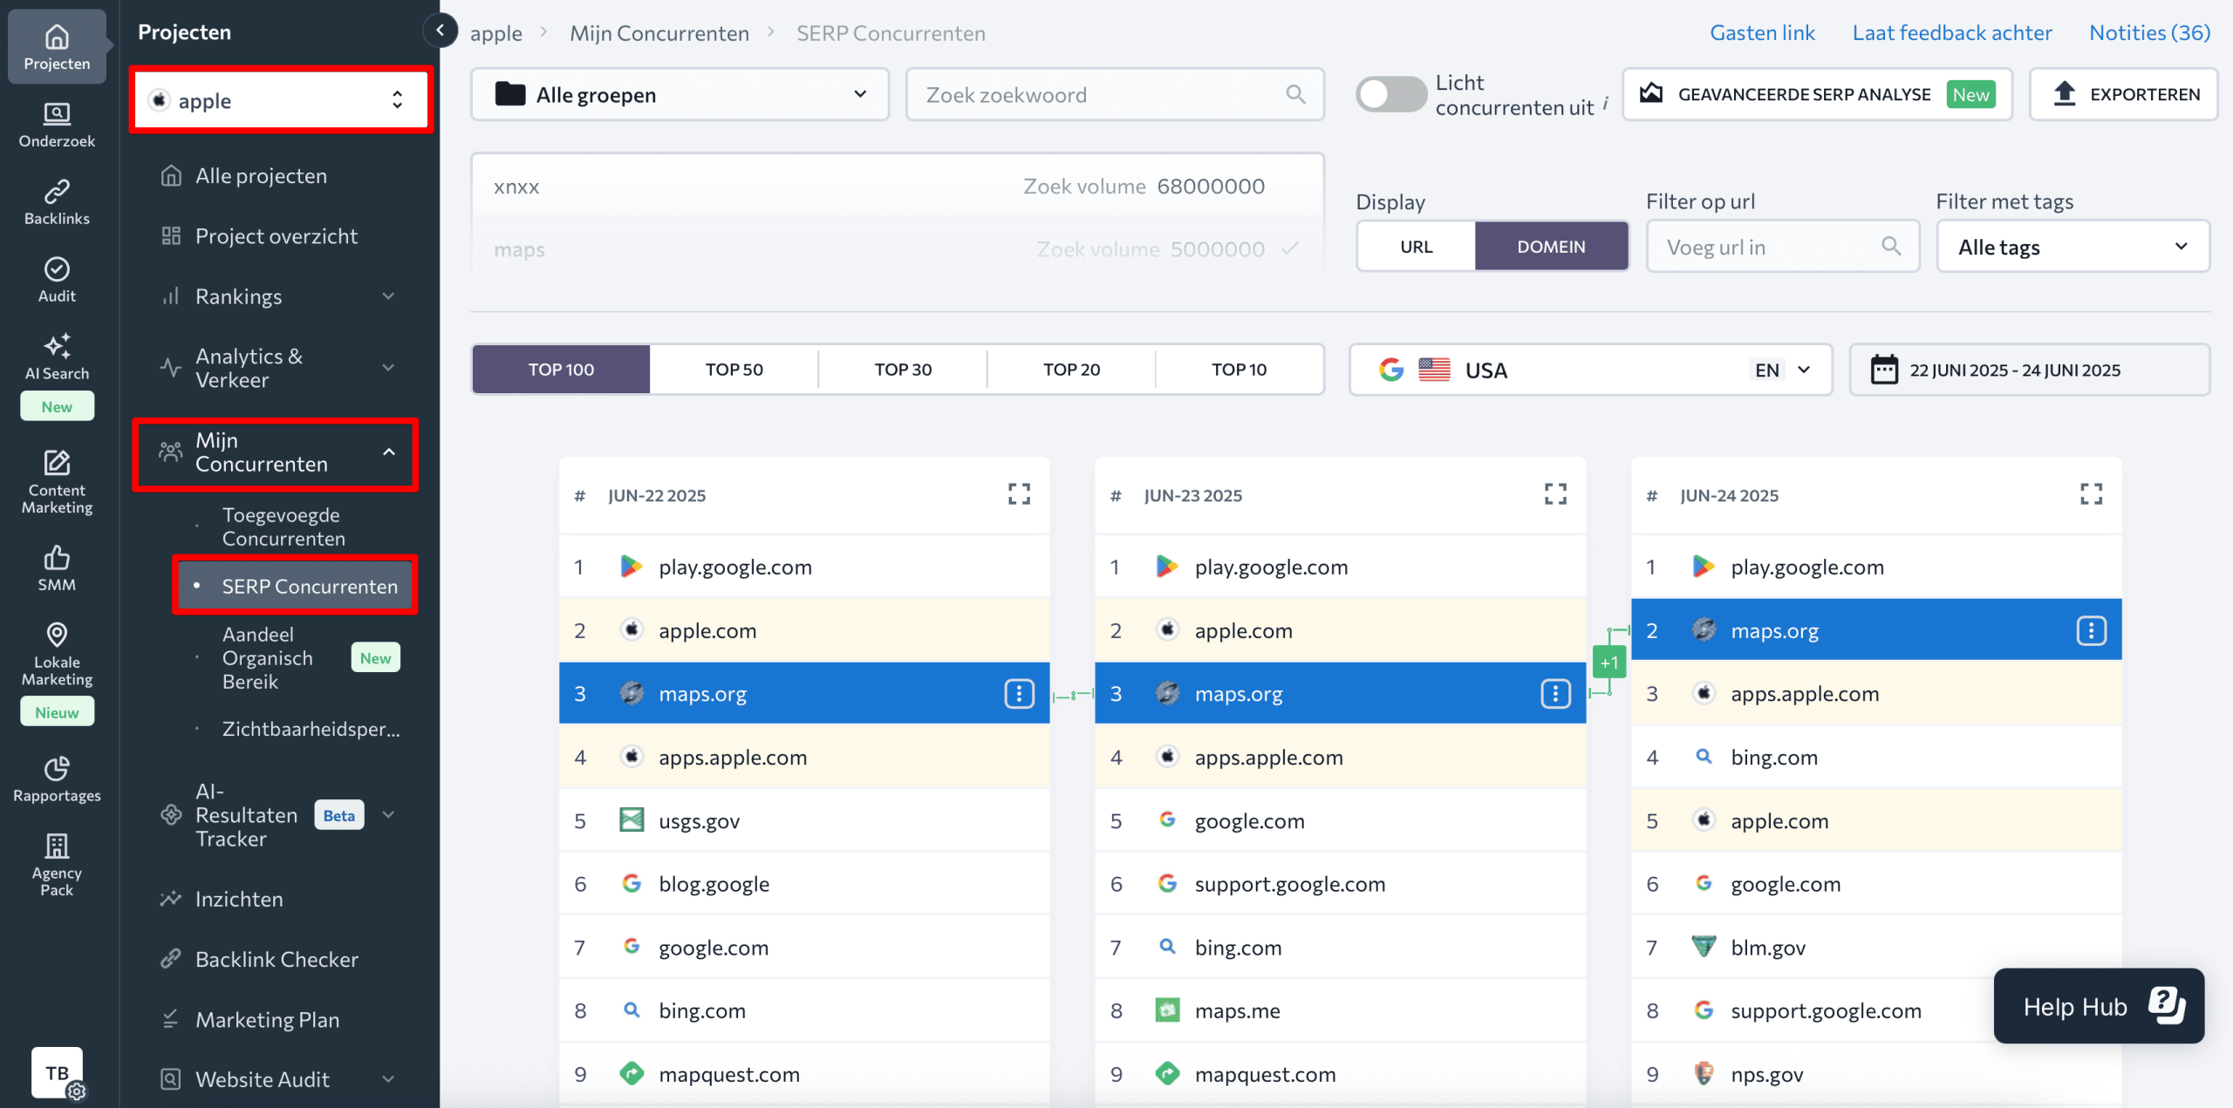2233x1108 pixels.
Task: Open the date range picker 22 JUNI 2025 - 24 JUNI 2025
Action: [2030, 370]
